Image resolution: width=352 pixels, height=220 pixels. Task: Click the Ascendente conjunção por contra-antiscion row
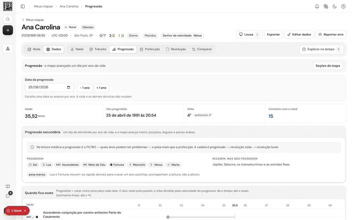(x=184, y=215)
